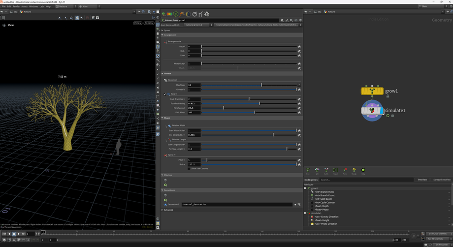Click the Decoration 1 text field
453x247 pixels.
[x=236, y=204]
